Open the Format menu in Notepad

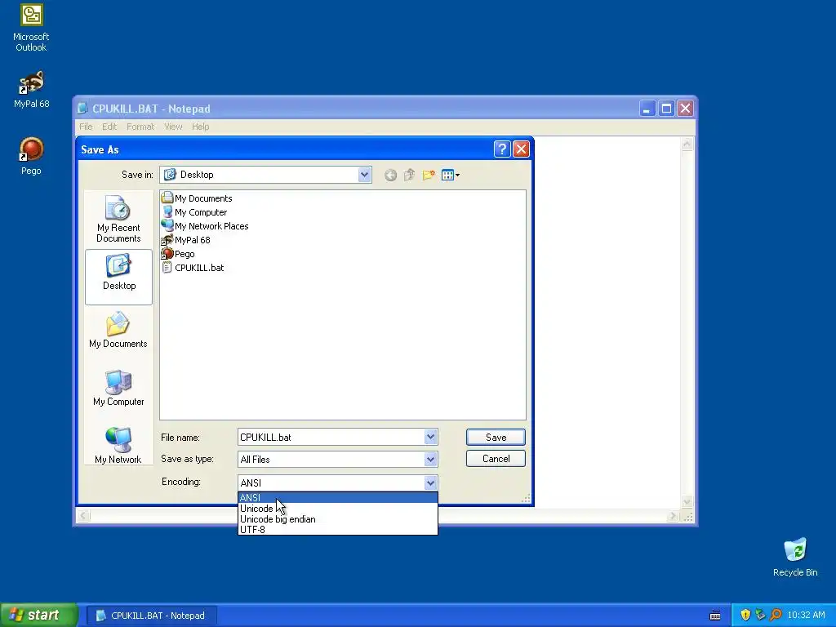(140, 127)
